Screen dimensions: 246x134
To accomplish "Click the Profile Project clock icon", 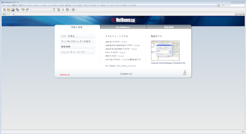I will click(x=73, y=10).
